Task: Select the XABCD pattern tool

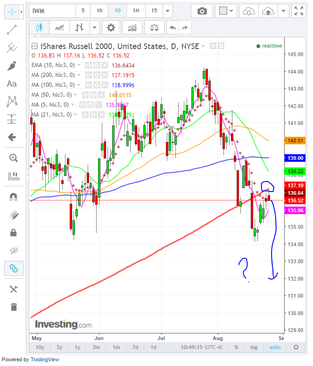Action: tap(12, 101)
